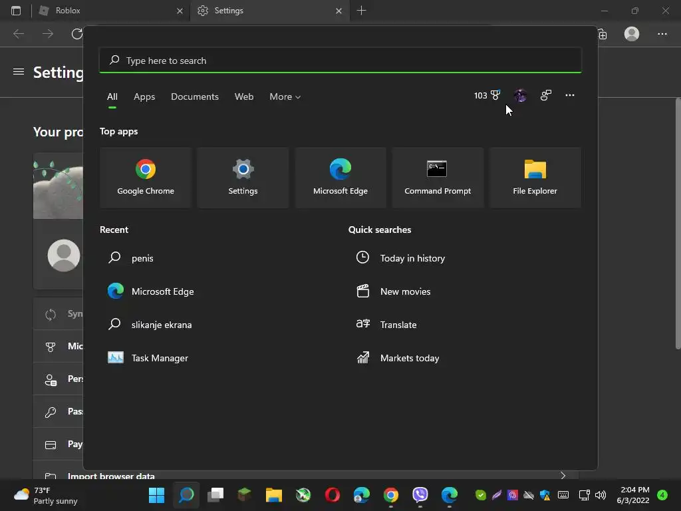This screenshot has width=681, height=511.
Task: Click the taskbar Search icon
Action: point(186,495)
